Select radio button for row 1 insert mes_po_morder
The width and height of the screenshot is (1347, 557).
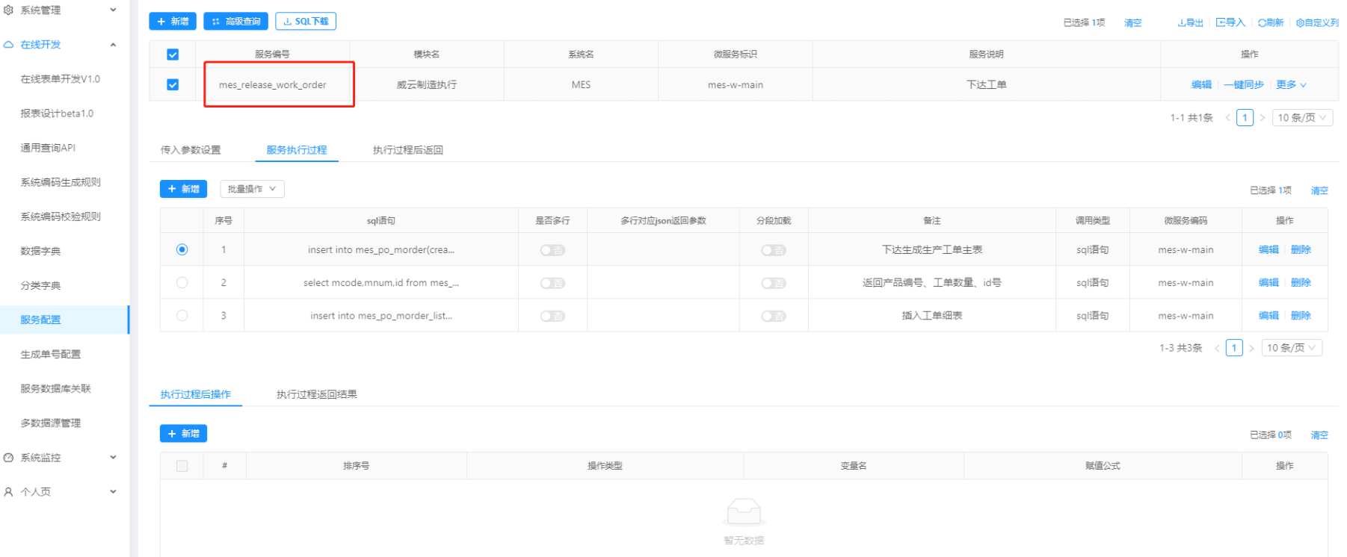[182, 249]
